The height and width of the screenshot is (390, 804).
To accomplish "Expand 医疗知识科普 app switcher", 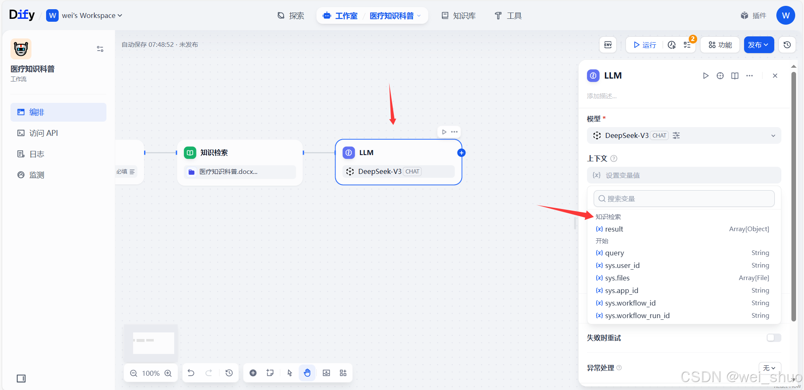I will pyautogui.click(x=395, y=15).
